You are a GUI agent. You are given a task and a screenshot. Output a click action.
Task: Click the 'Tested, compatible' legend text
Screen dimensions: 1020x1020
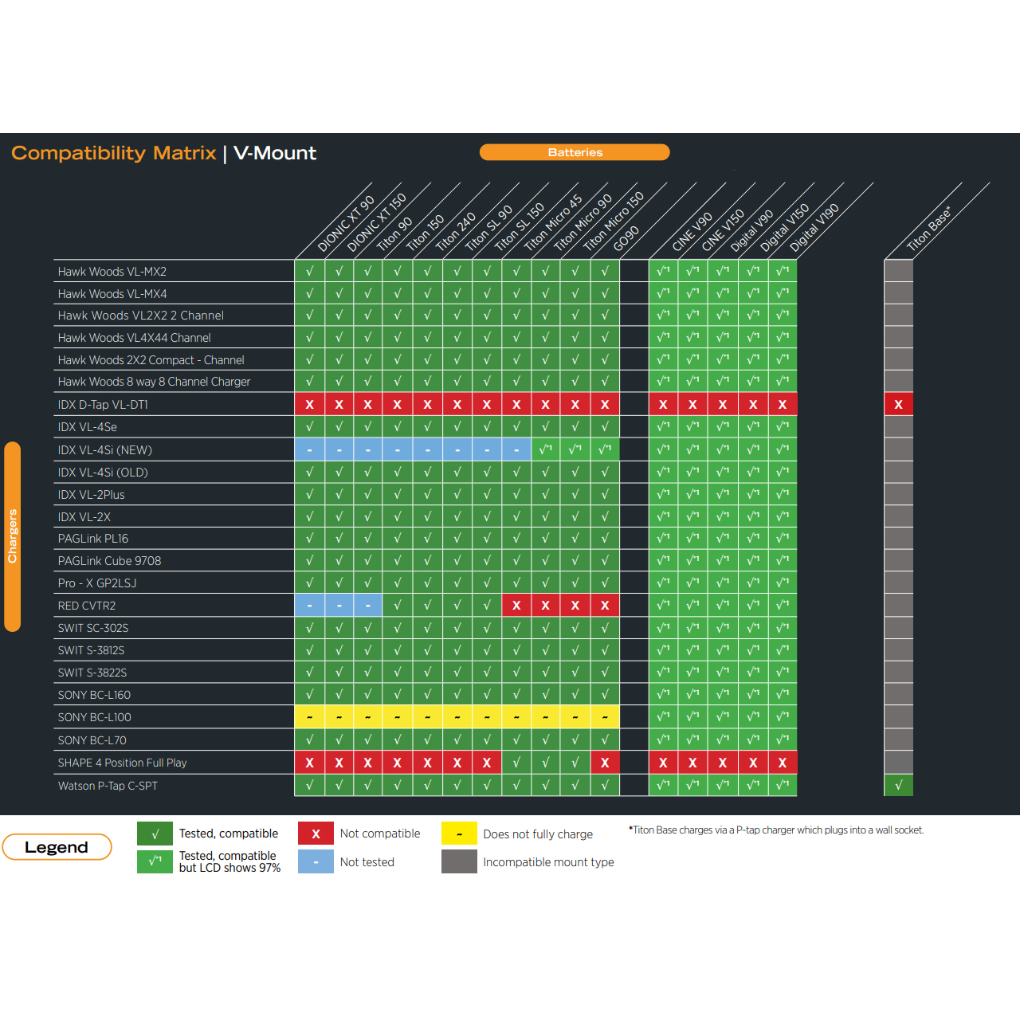[x=229, y=834]
